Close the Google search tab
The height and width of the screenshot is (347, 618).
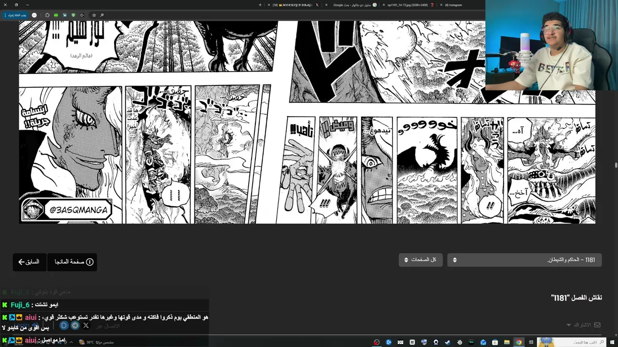click(x=326, y=5)
